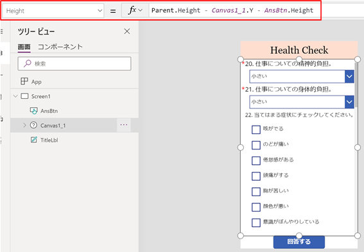This screenshot has height=252, width=364.
Task: Check the 倦怠感がある checkbox
Action: point(256,161)
